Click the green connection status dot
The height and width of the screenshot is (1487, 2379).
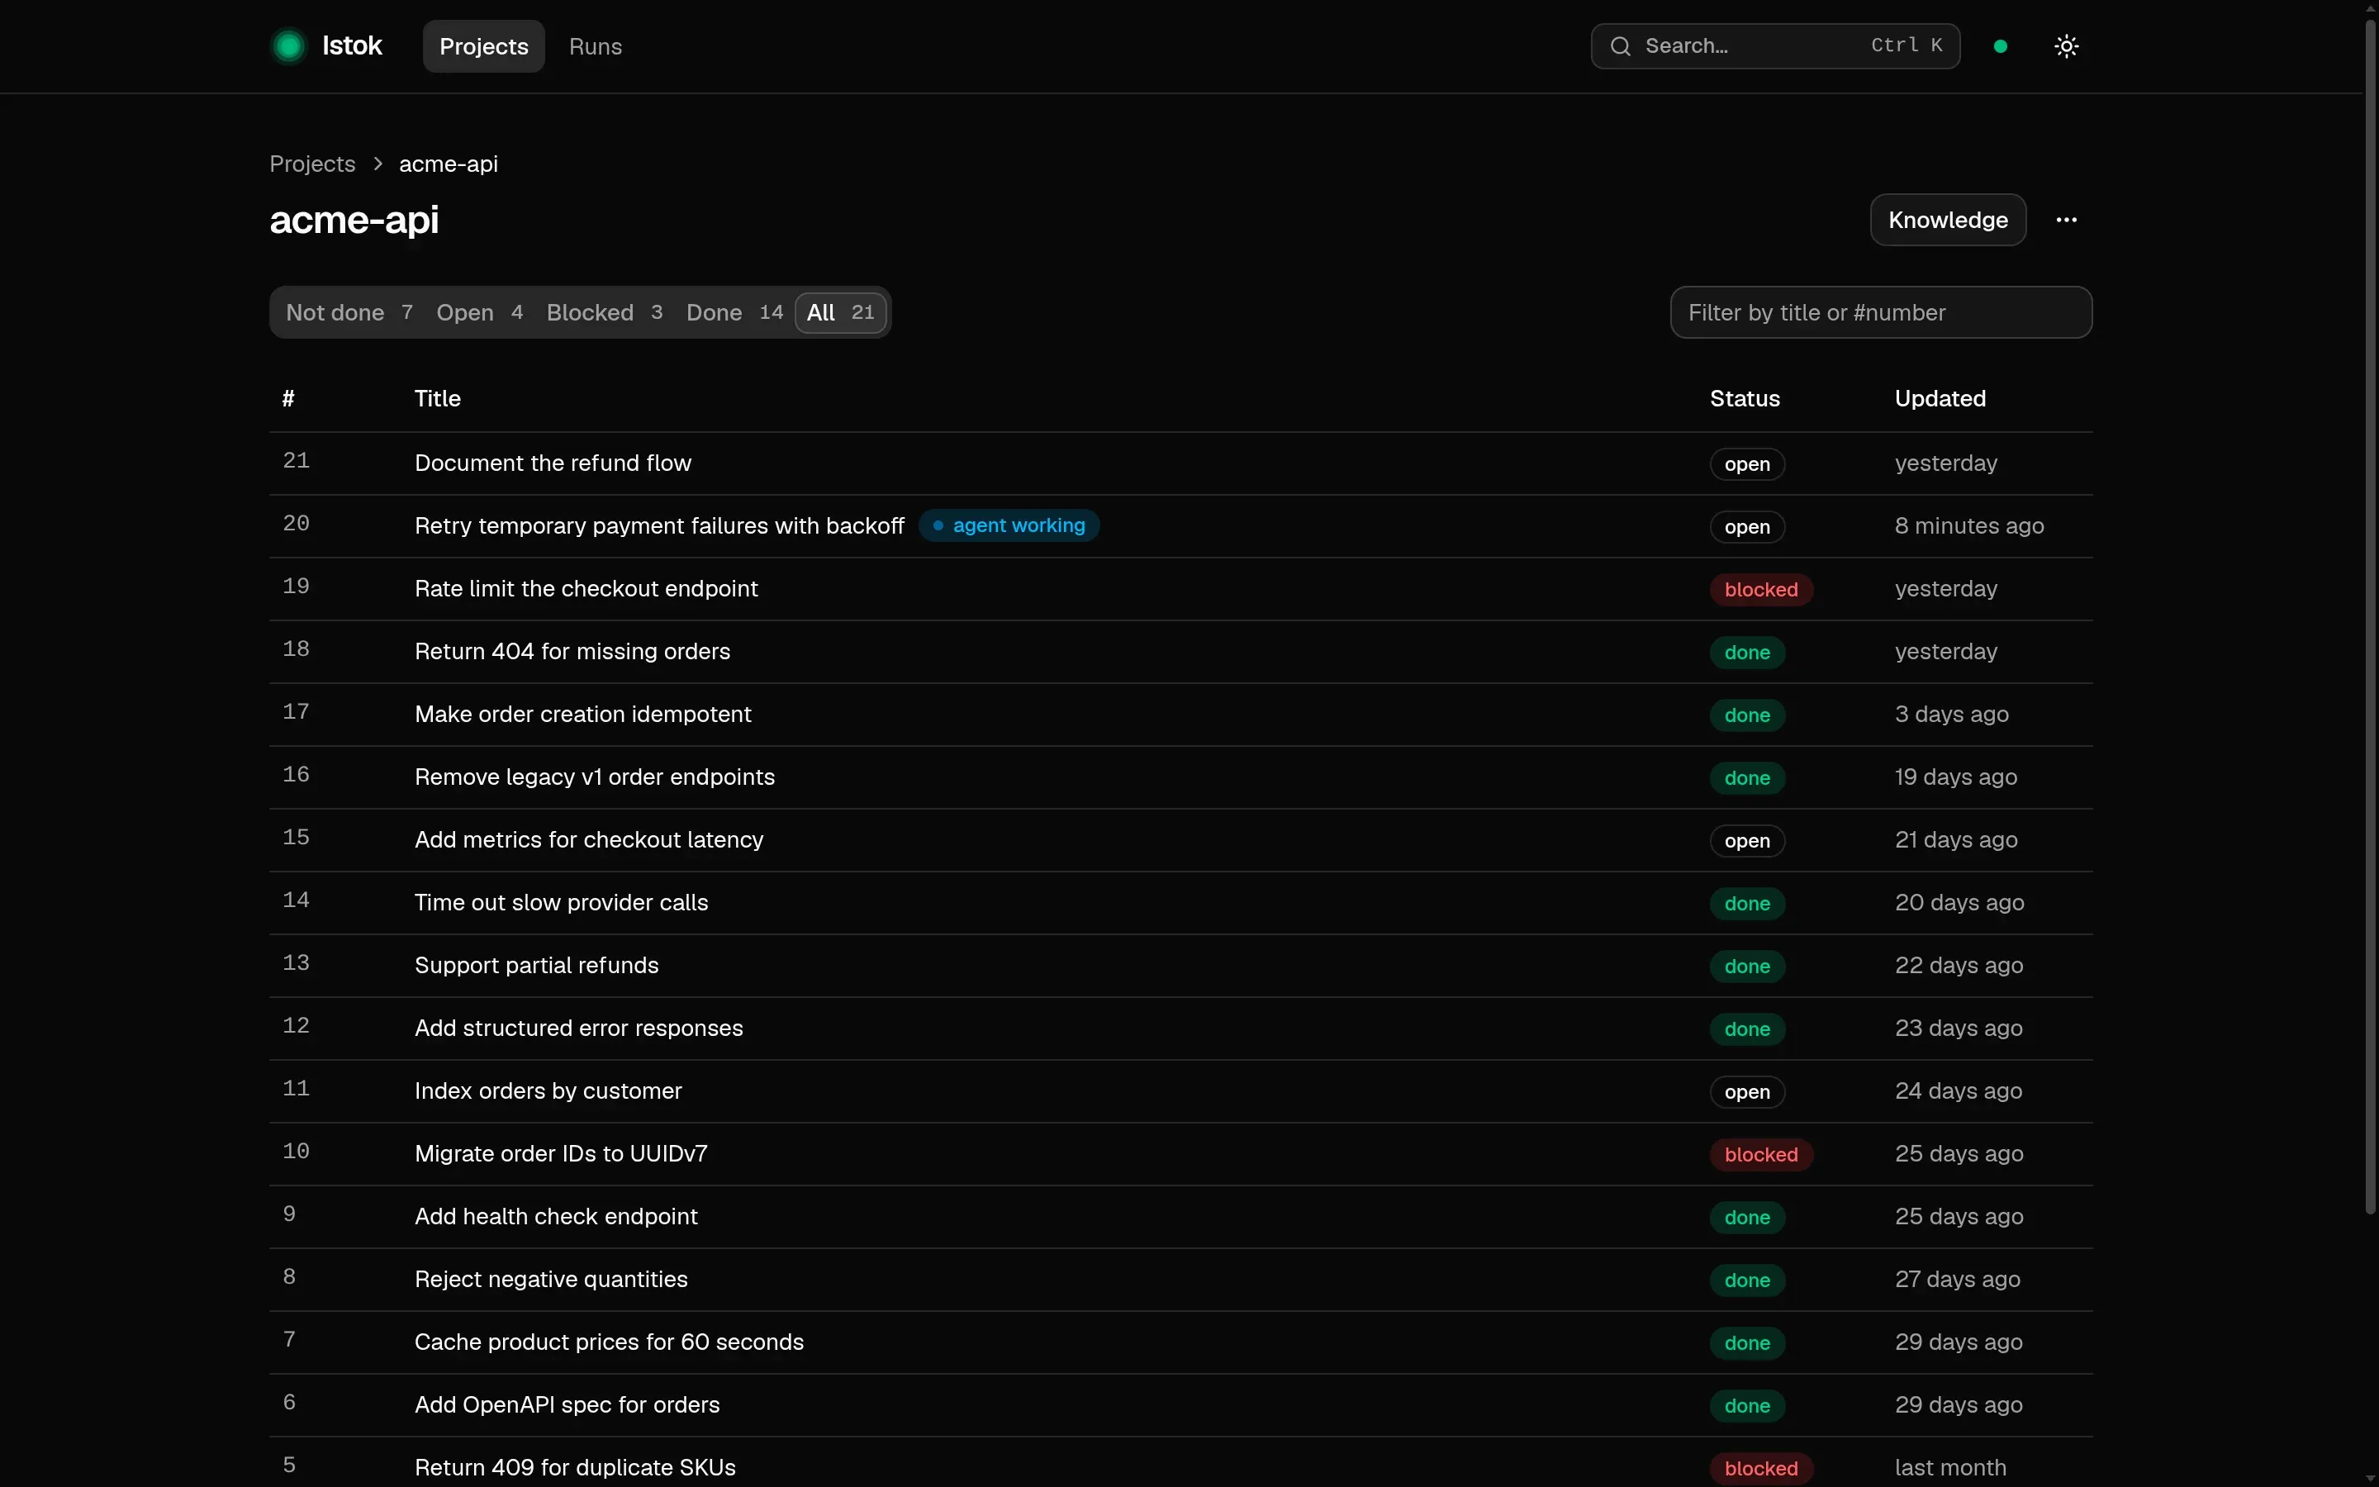[2001, 46]
